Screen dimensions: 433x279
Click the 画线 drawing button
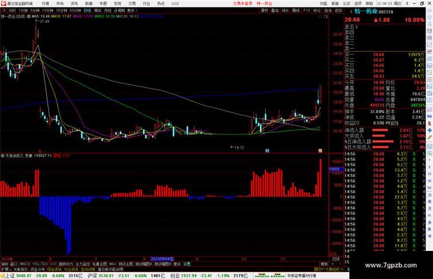[296, 10]
